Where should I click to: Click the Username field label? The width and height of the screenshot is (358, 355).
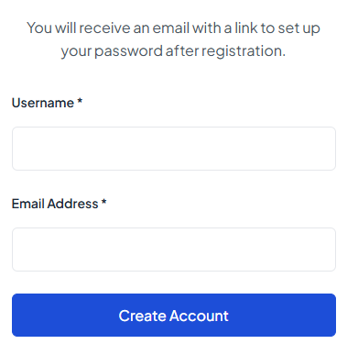[x=47, y=103]
